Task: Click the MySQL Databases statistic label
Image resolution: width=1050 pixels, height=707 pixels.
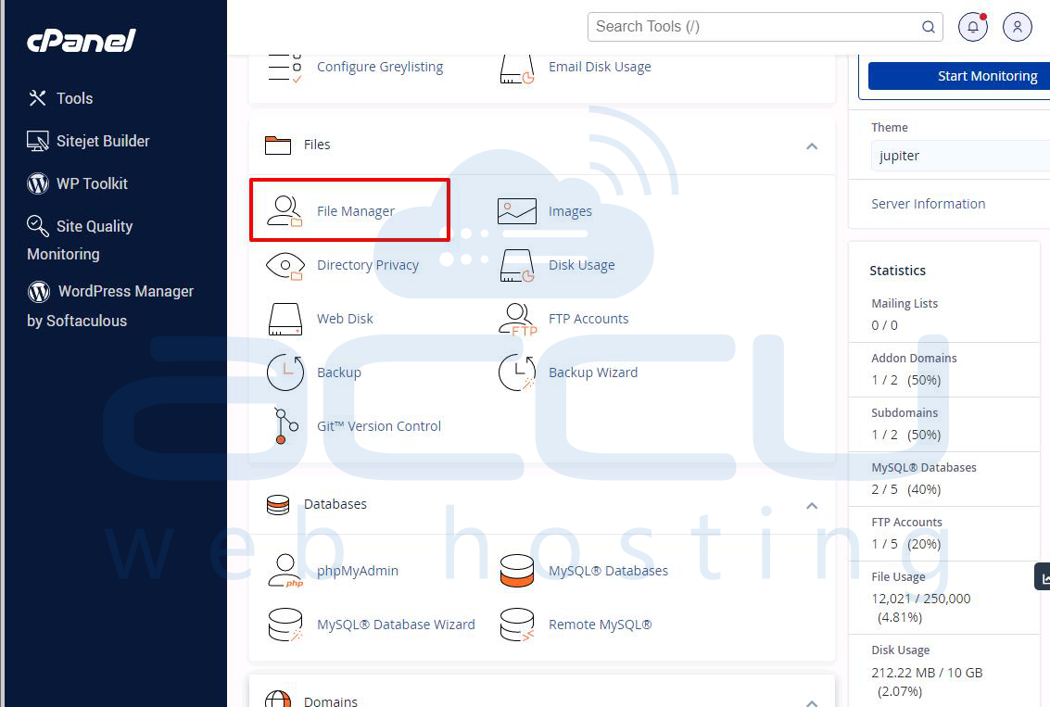Action: coord(923,468)
